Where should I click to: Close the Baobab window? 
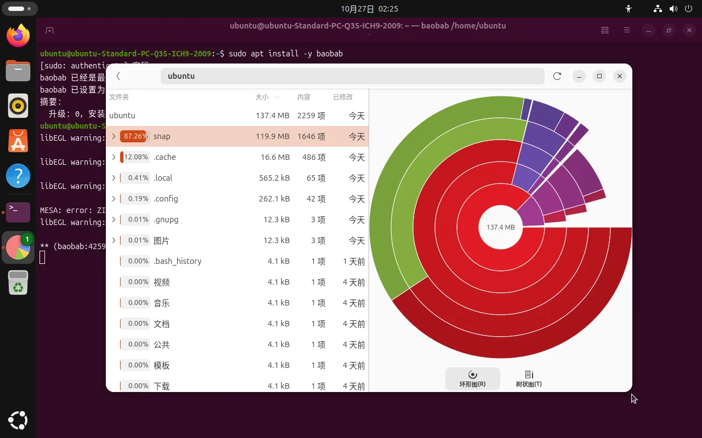click(x=620, y=76)
